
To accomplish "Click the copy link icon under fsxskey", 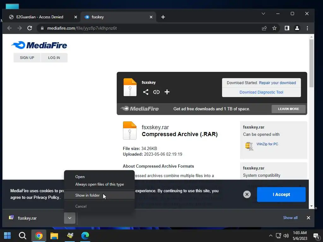I will [x=156, y=92].
